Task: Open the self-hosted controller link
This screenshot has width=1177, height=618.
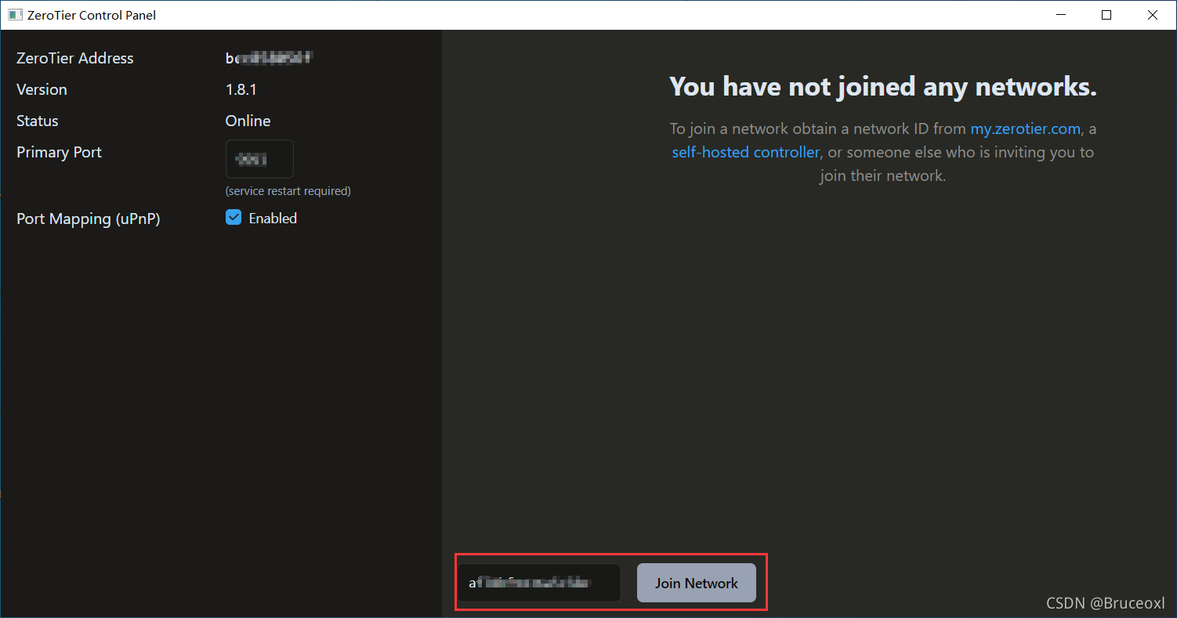Action: tap(745, 152)
